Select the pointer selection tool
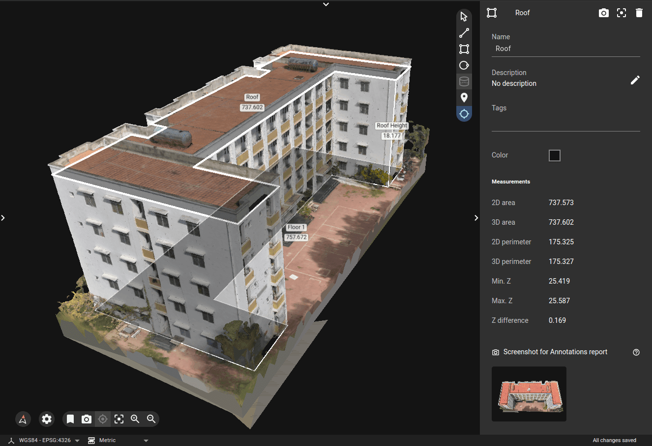Image resolution: width=652 pixels, height=446 pixels. pyautogui.click(x=464, y=17)
